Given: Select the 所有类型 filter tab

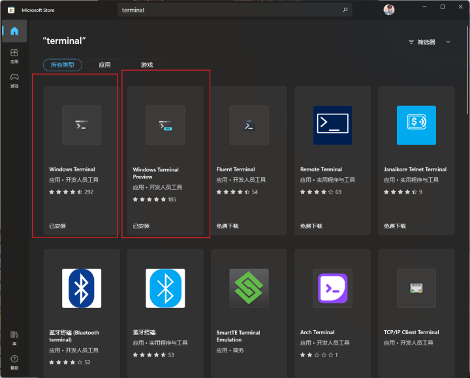Looking at the screenshot, I should [x=63, y=65].
